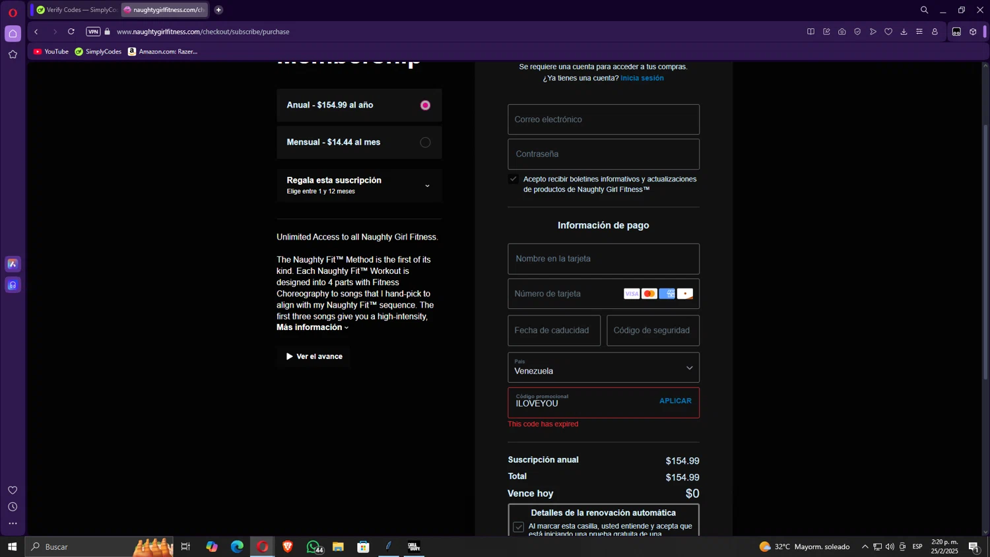The height and width of the screenshot is (557, 990).
Task: Select the Mensual $14.44 plan radio
Action: (425, 143)
